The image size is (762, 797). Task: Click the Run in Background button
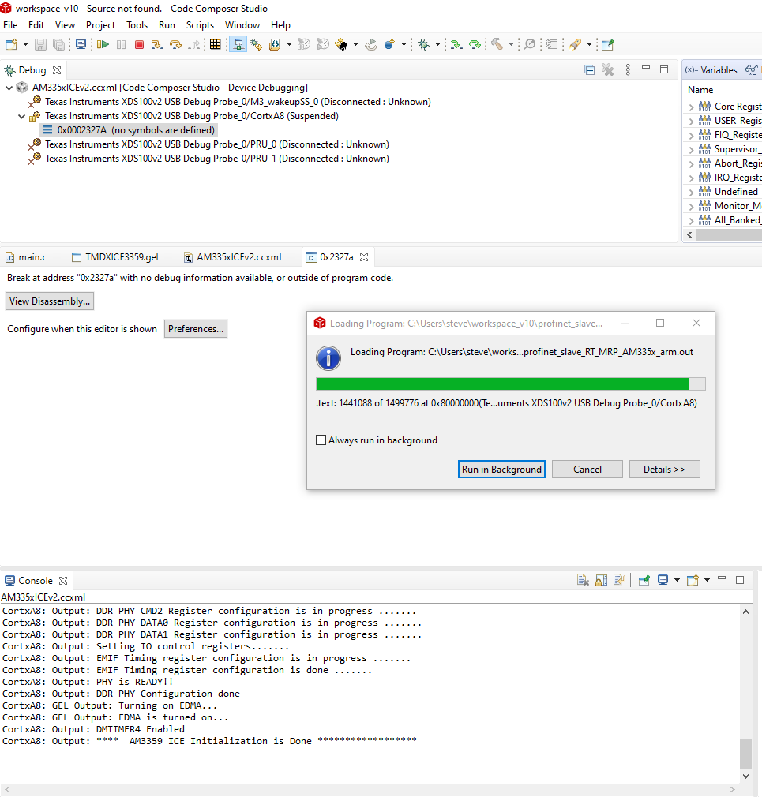click(x=501, y=469)
